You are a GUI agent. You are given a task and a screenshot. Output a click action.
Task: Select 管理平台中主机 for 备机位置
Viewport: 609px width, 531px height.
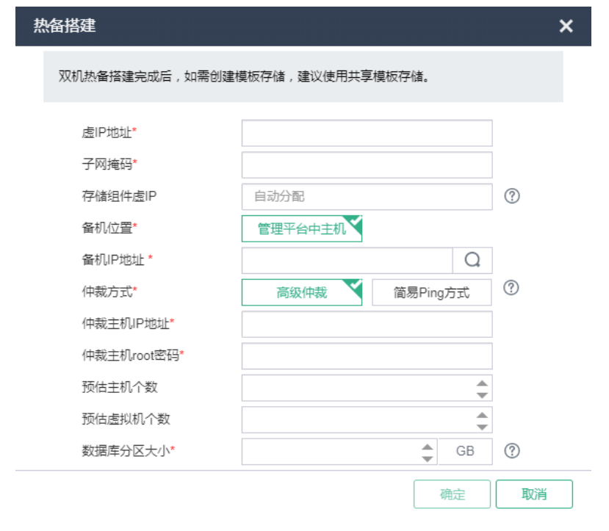coord(302,228)
